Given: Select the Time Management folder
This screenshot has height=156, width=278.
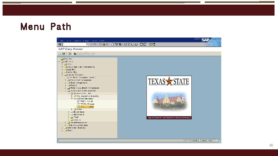Looking at the screenshot, I should 77,83.
